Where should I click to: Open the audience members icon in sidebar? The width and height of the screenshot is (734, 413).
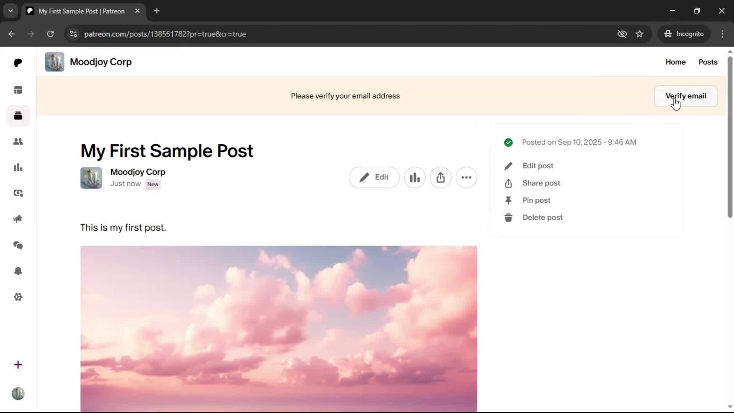click(18, 141)
